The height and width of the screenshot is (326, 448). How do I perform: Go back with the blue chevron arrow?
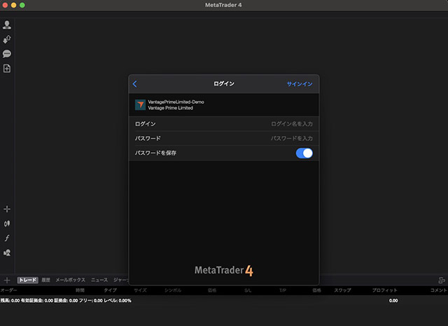pyautogui.click(x=135, y=84)
